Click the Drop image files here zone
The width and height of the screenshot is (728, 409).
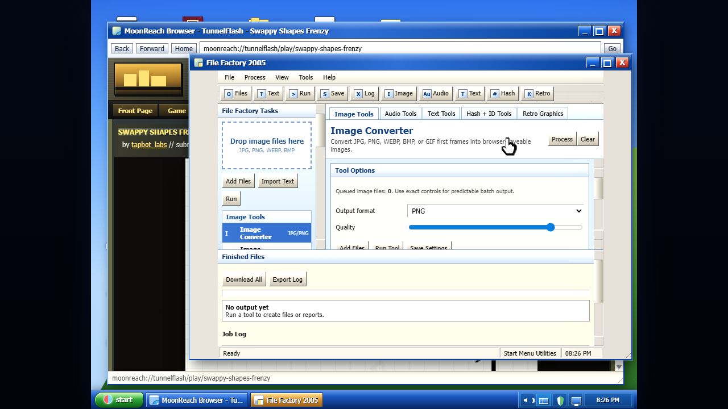(x=267, y=145)
